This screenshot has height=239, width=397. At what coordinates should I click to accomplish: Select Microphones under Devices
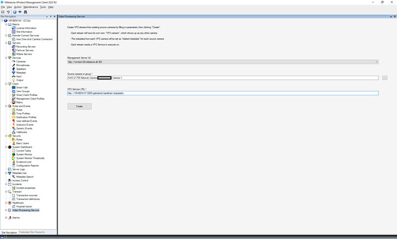pyautogui.click(x=22, y=65)
